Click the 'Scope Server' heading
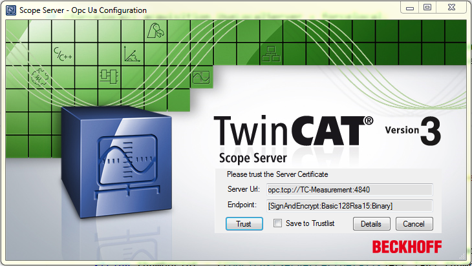Screen dimensions: 472x266 pyautogui.click(x=253, y=158)
